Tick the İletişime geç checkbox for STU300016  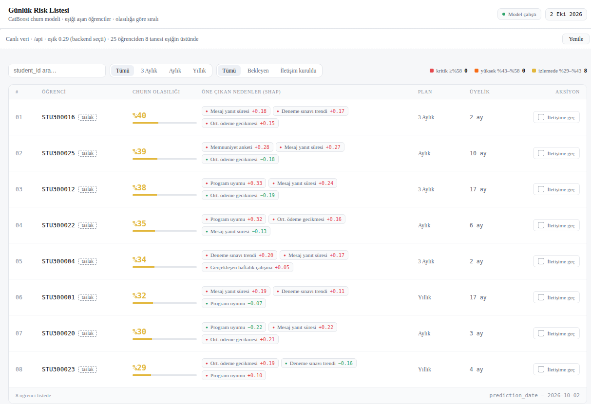[541, 117]
